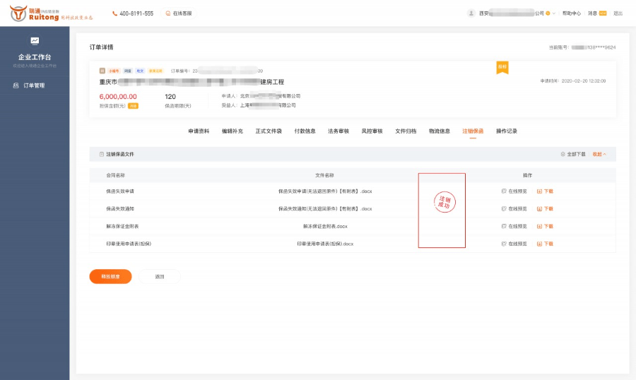This screenshot has width=636, height=380.
Task: Click 全部下载 to download all files
Action: tap(573, 154)
